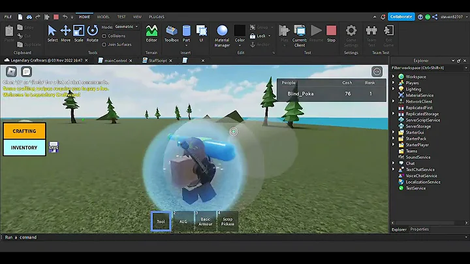Expand the Players tree node
The width and height of the screenshot is (470, 264).
(393, 83)
